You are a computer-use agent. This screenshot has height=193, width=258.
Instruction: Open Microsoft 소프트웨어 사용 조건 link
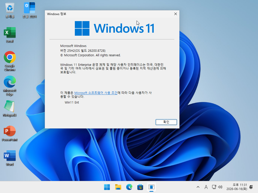coord(96,93)
